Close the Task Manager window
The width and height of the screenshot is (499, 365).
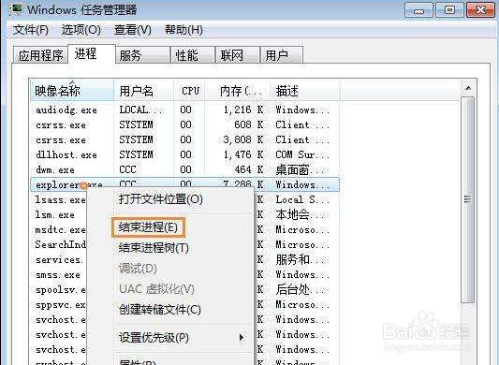480,10
